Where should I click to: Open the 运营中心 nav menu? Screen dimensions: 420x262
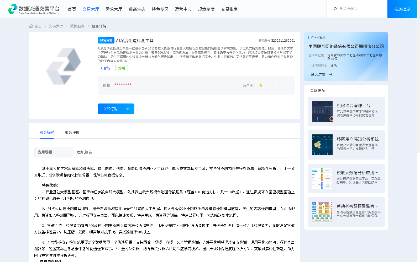[x=183, y=9]
